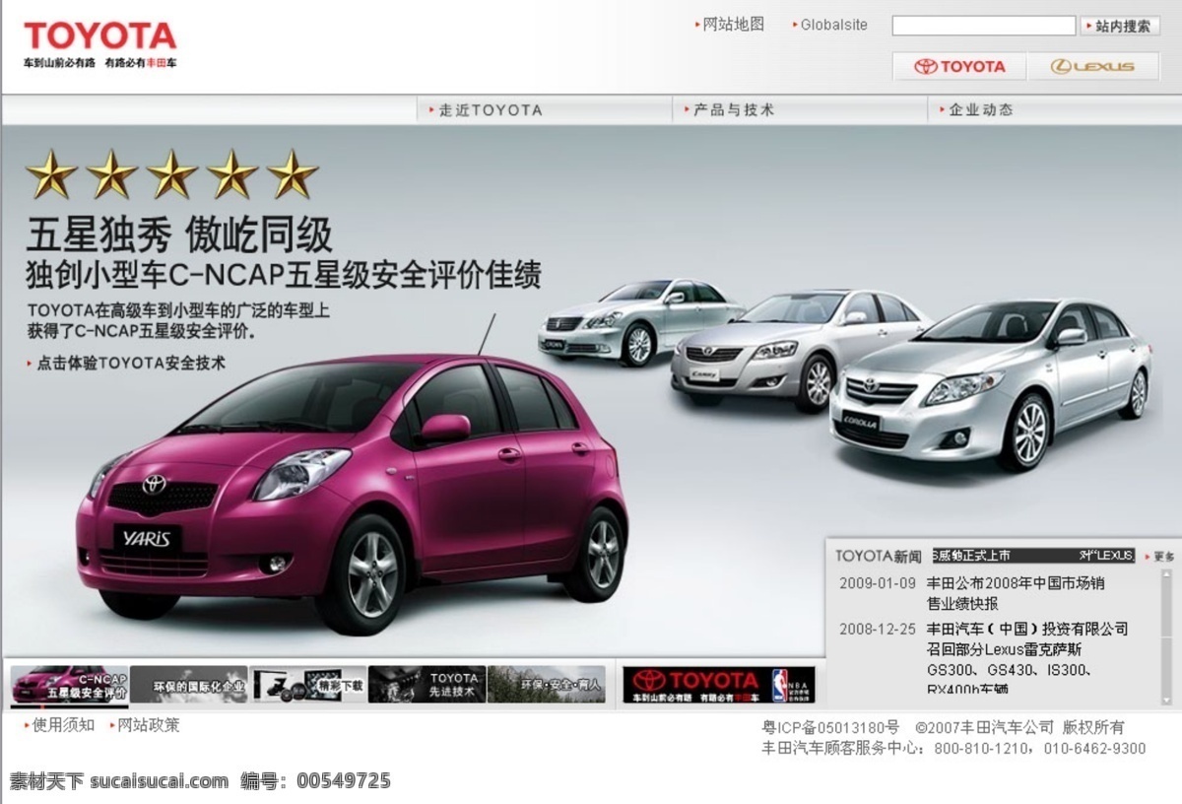Open news 丰田公布2008年中国市场销售业绩快报
The width and height of the screenshot is (1182, 804).
pos(1015,593)
